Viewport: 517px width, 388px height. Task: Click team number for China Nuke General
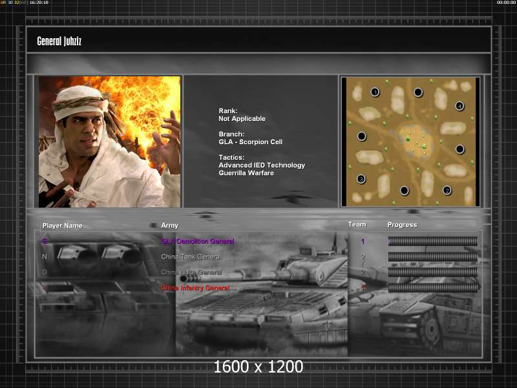coord(363,272)
